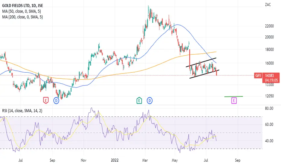
Task: Click the green earnings E marker near February
Action: 139,100
